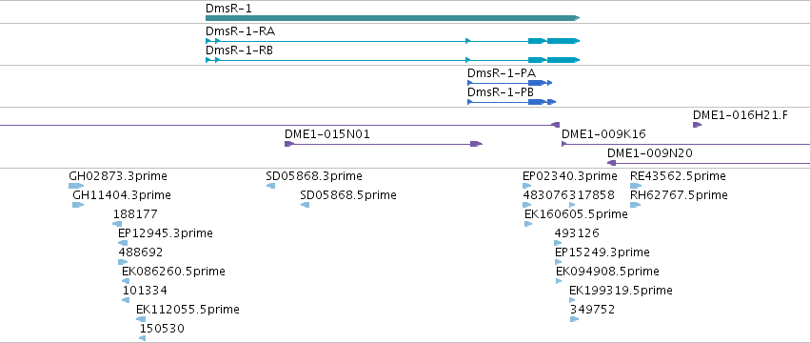
Task: Click the GH11404.3prime EST marker
Action: [78, 205]
